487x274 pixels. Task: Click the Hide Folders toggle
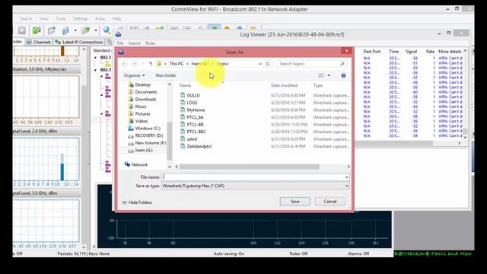click(137, 202)
